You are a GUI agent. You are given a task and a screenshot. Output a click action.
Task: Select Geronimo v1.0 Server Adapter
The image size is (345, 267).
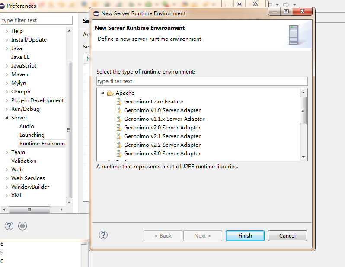[x=163, y=110]
